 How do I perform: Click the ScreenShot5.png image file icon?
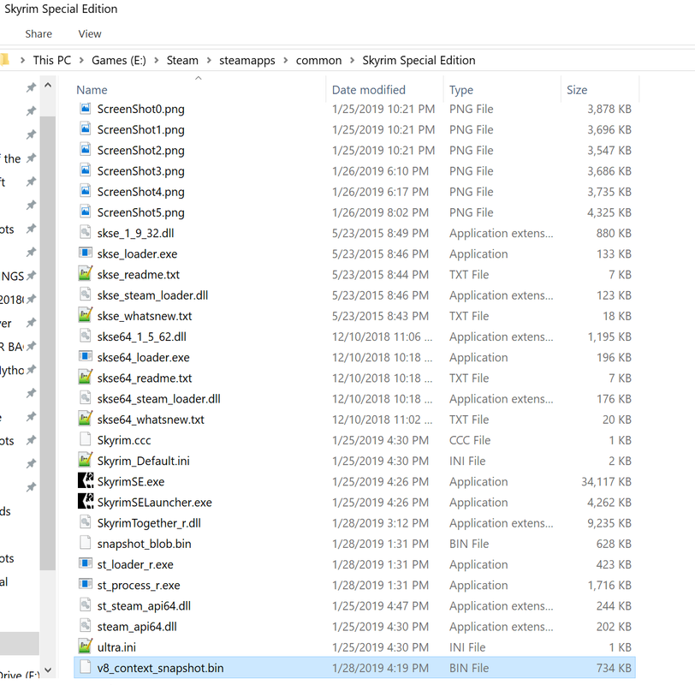tap(85, 211)
